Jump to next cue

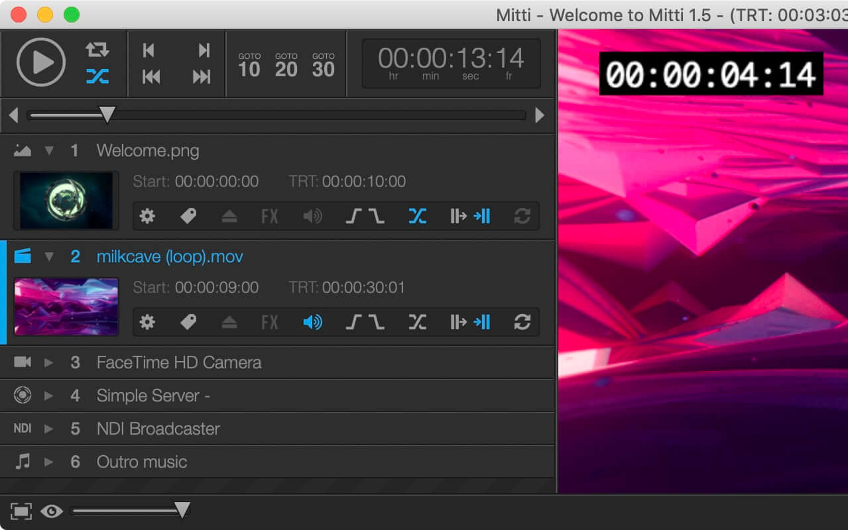pos(204,50)
